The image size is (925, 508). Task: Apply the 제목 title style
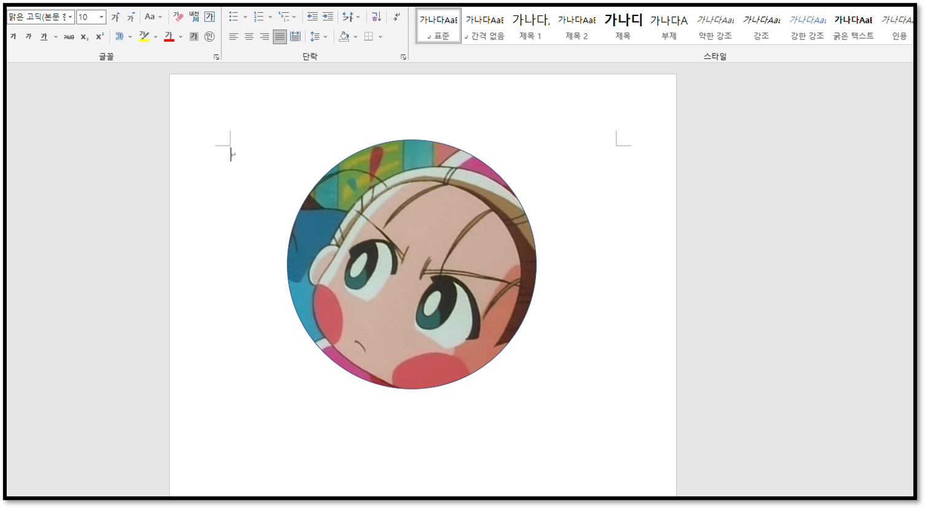[623, 26]
